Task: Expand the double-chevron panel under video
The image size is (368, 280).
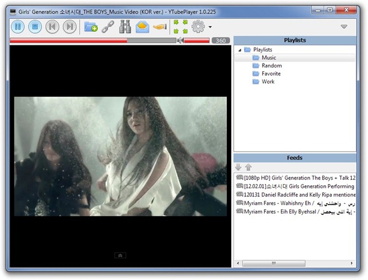Action: 120,255
